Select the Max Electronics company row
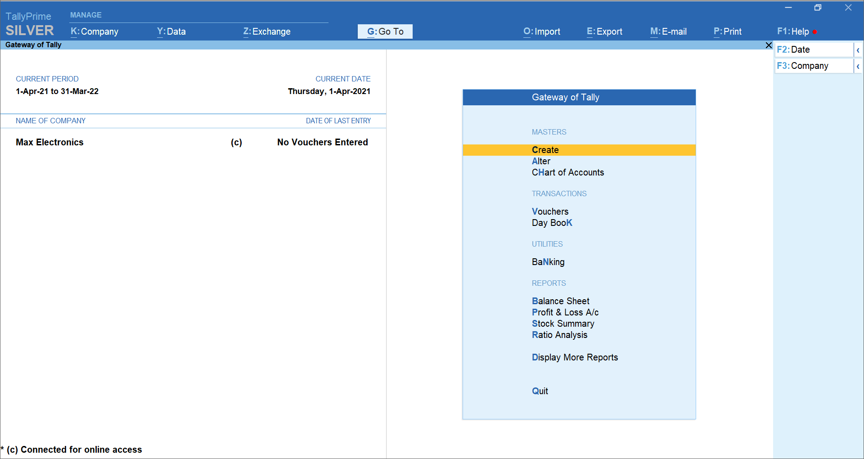Image resolution: width=864 pixels, height=459 pixels. tap(49, 142)
